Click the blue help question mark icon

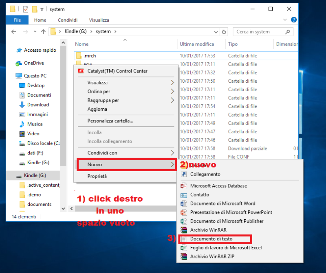294,20
